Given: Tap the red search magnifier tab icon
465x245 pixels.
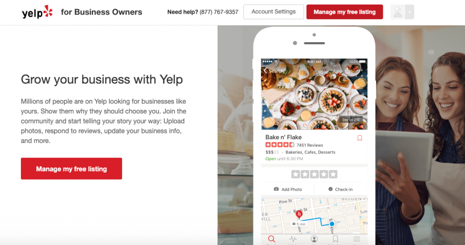Looking at the screenshot, I should click(272, 239).
